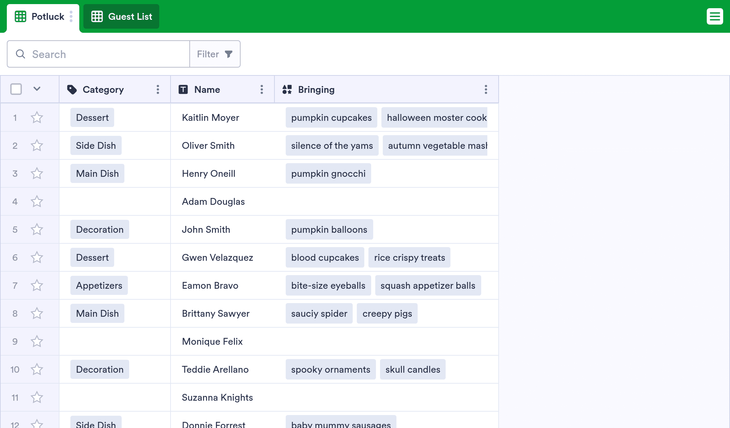This screenshot has width=730, height=428.
Task: Click the pumpkin cupcakes tag
Action: (332, 117)
